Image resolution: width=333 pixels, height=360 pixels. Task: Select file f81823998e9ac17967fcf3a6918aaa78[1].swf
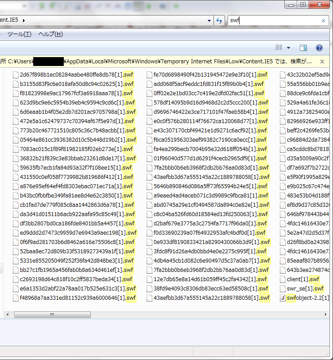[x=73, y=93]
